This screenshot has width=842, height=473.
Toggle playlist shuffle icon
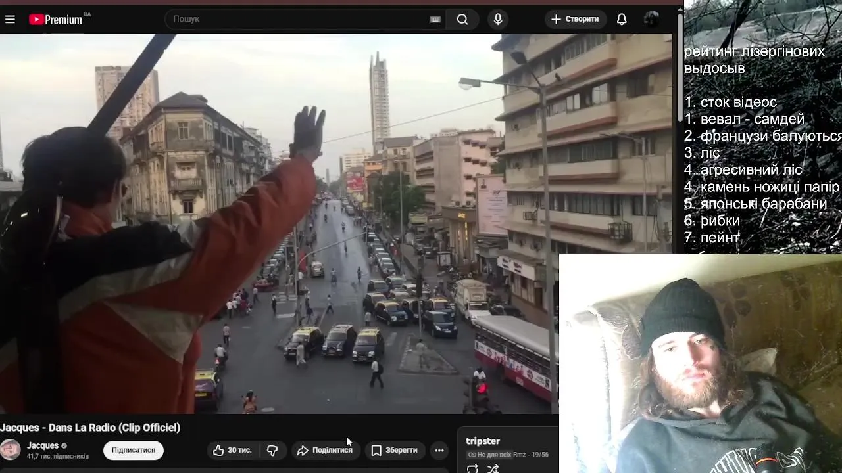coord(493,468)
